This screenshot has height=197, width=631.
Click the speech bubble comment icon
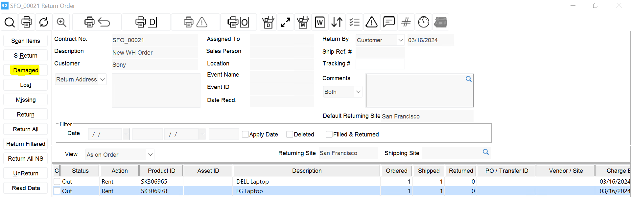click(x=389, y=22)
